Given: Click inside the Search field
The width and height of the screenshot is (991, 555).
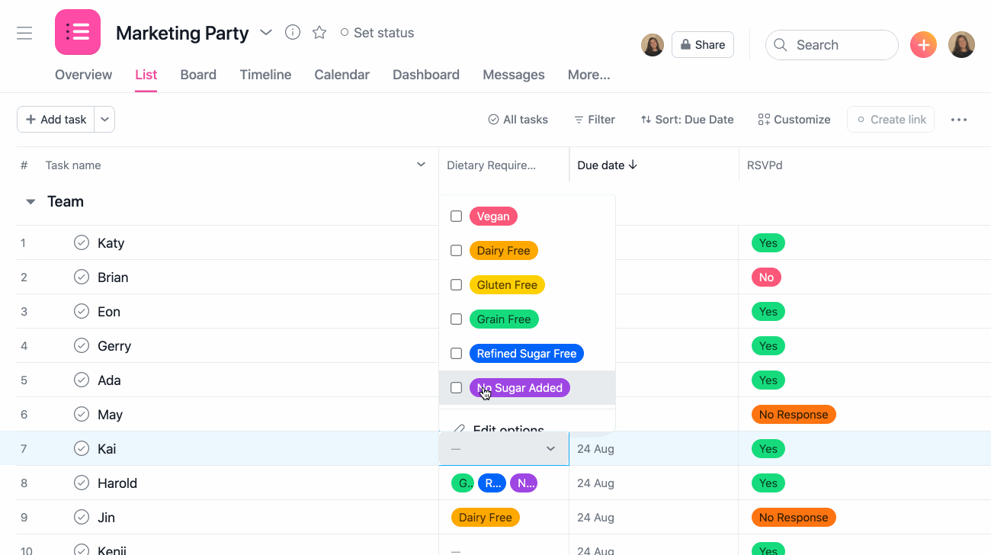Looking at the screenshot, I should (831, 44).
